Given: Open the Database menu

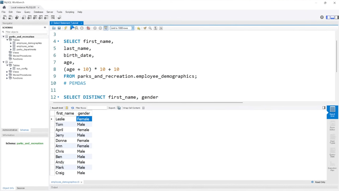Looking at the screenshot, I should click(x=38, y=12).
